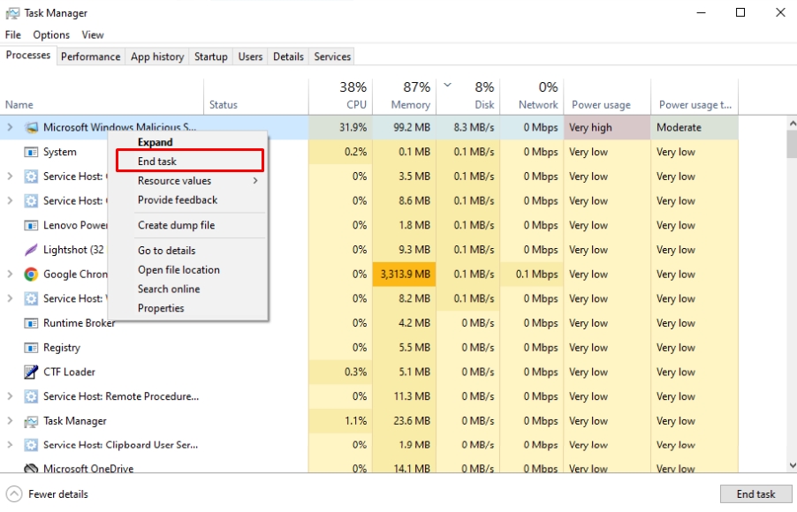Switch to the Details tab
Viewport: 797px width, 512px height.
pyautogui.click(x=288, y=56)
